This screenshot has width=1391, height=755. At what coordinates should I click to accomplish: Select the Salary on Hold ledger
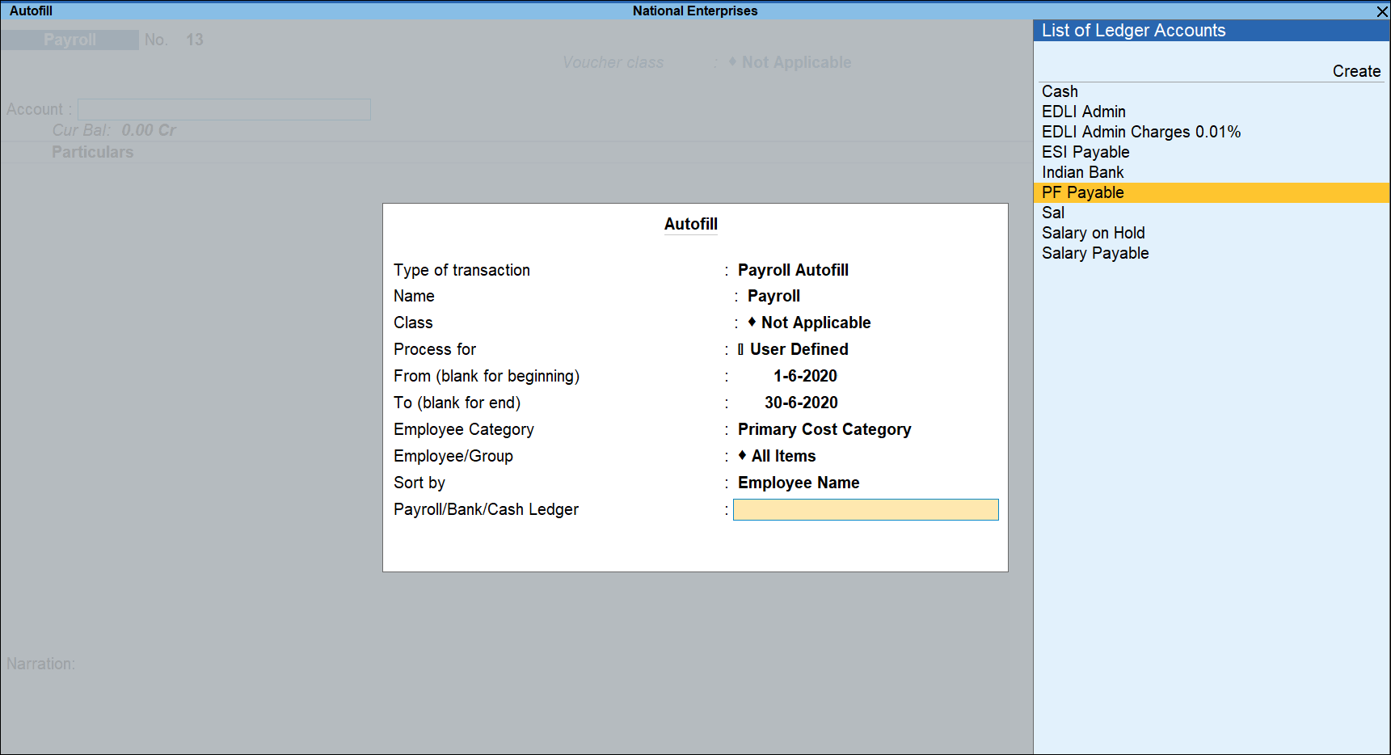coord(1094,233)
